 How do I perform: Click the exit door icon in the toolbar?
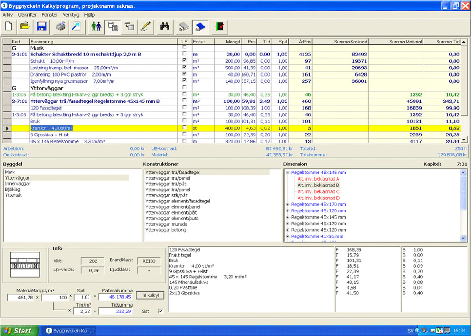click(220, 26)
